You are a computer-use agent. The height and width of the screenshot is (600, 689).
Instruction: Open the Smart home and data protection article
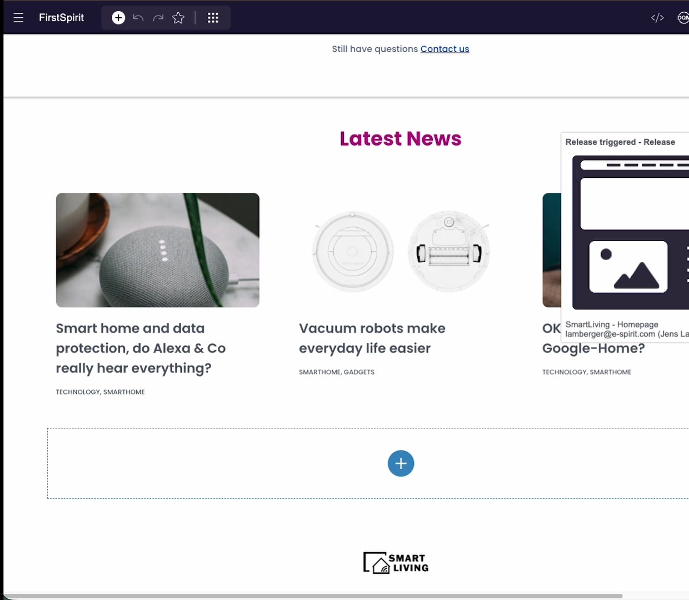click(141, 348)
